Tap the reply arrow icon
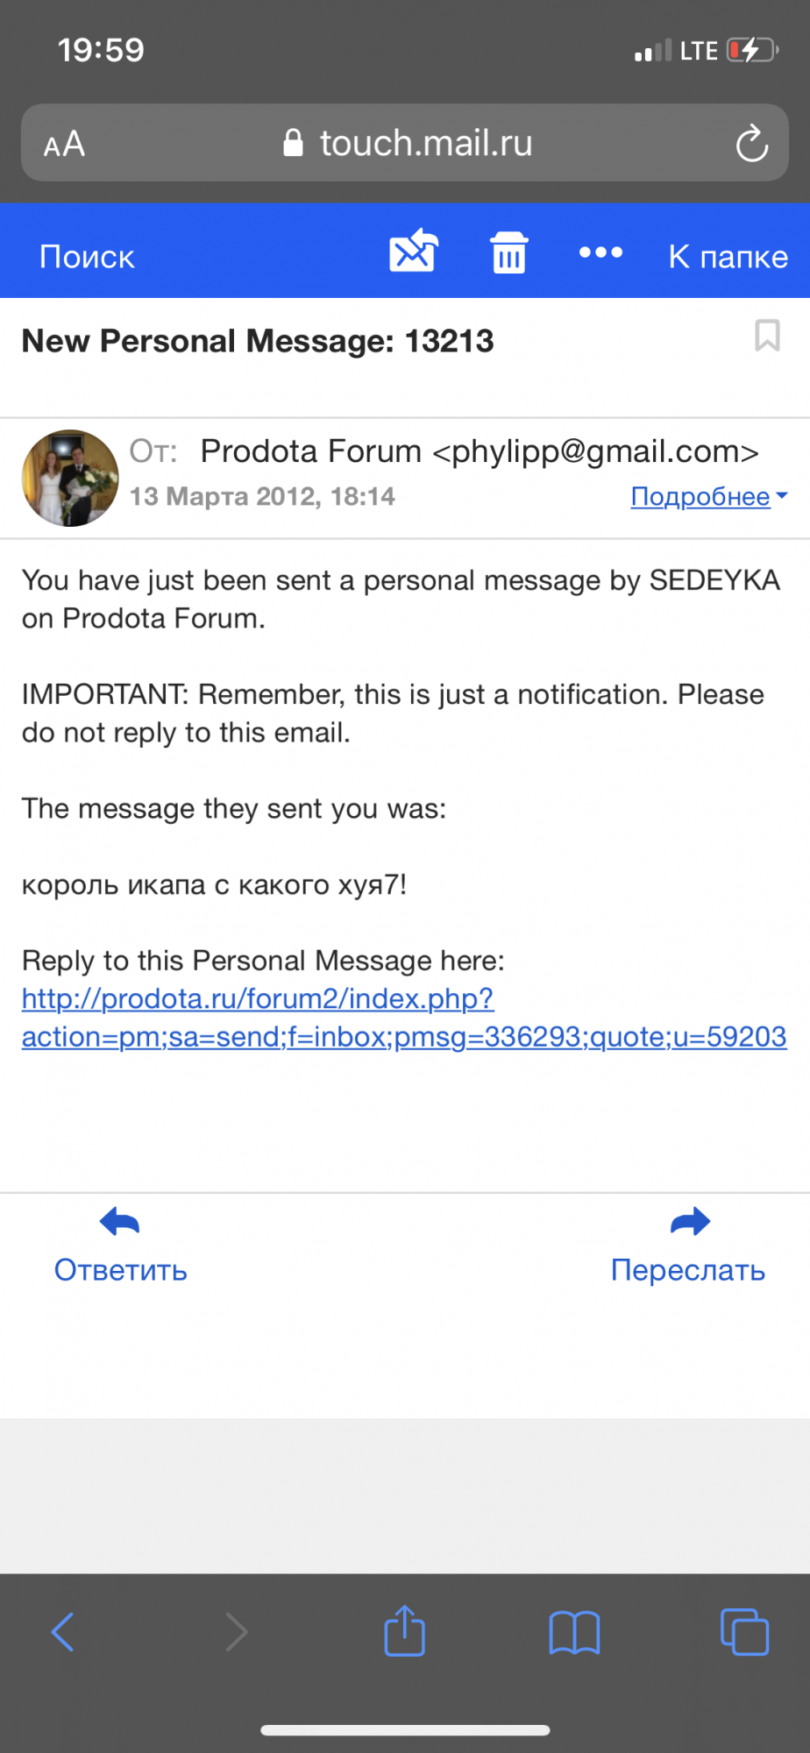810x1753 pixels. click(x=120, y=1222)
